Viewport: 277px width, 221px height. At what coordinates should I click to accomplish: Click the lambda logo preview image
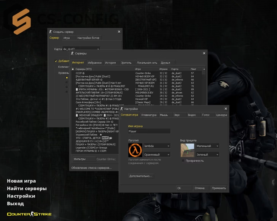pyautogui.click(x=135, y=150)
